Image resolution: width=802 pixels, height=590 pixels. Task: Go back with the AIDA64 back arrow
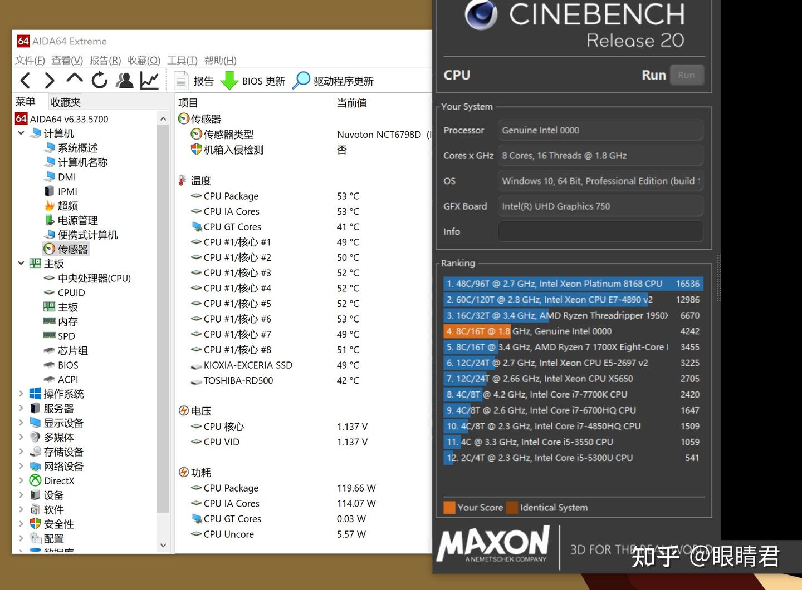pos(25,81)
